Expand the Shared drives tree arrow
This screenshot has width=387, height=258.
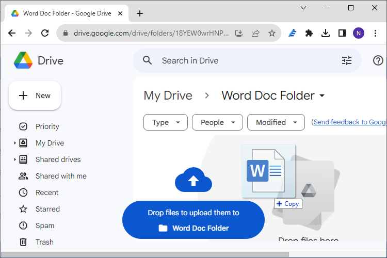click(15, 159)
